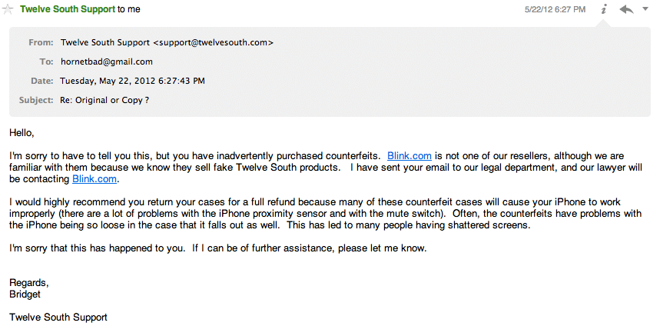The width and height of the screenshot is (660, 336).
Task: Click the hornetbad@gmail.com recipient address
Action: (x=107, y=62)
